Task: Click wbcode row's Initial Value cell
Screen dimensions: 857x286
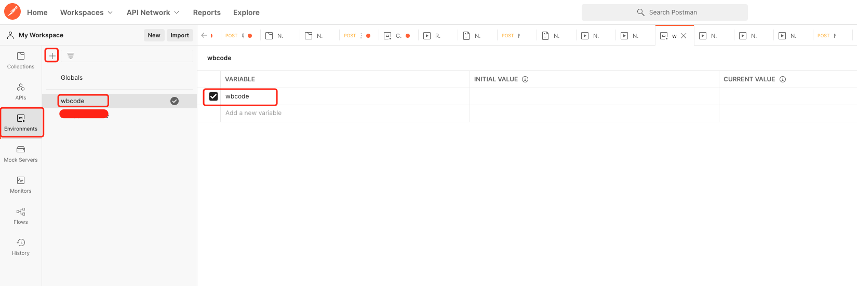Action: [x=594, y=96]
